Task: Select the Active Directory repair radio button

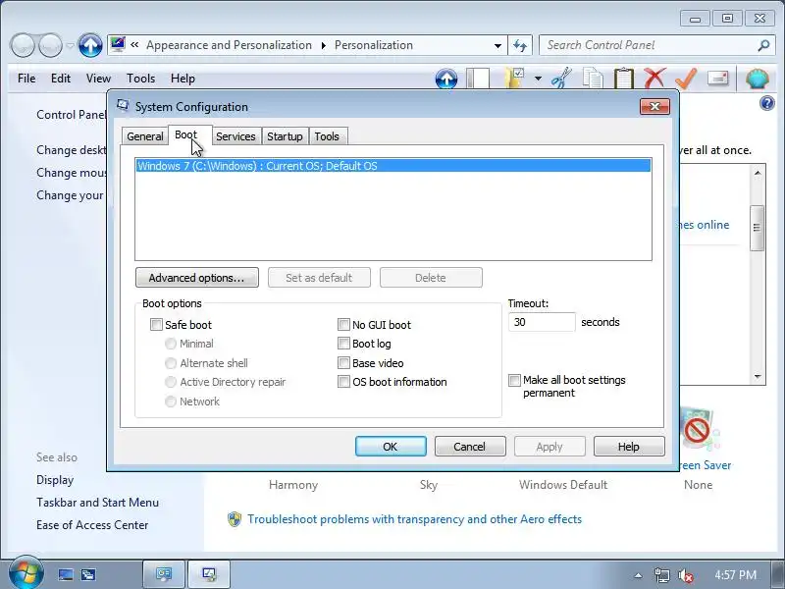Action: (171, 382)
